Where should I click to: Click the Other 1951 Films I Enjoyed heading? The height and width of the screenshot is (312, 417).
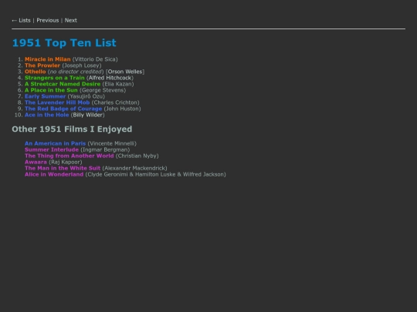click(x=72, y=129)
